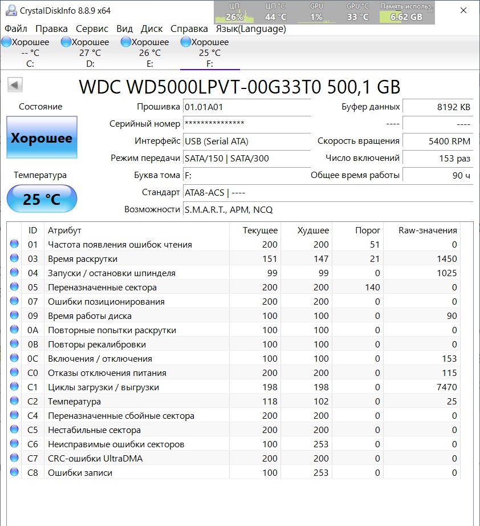
Task: Click the buffer size value 8192 KB
Action: pos(438,107)
